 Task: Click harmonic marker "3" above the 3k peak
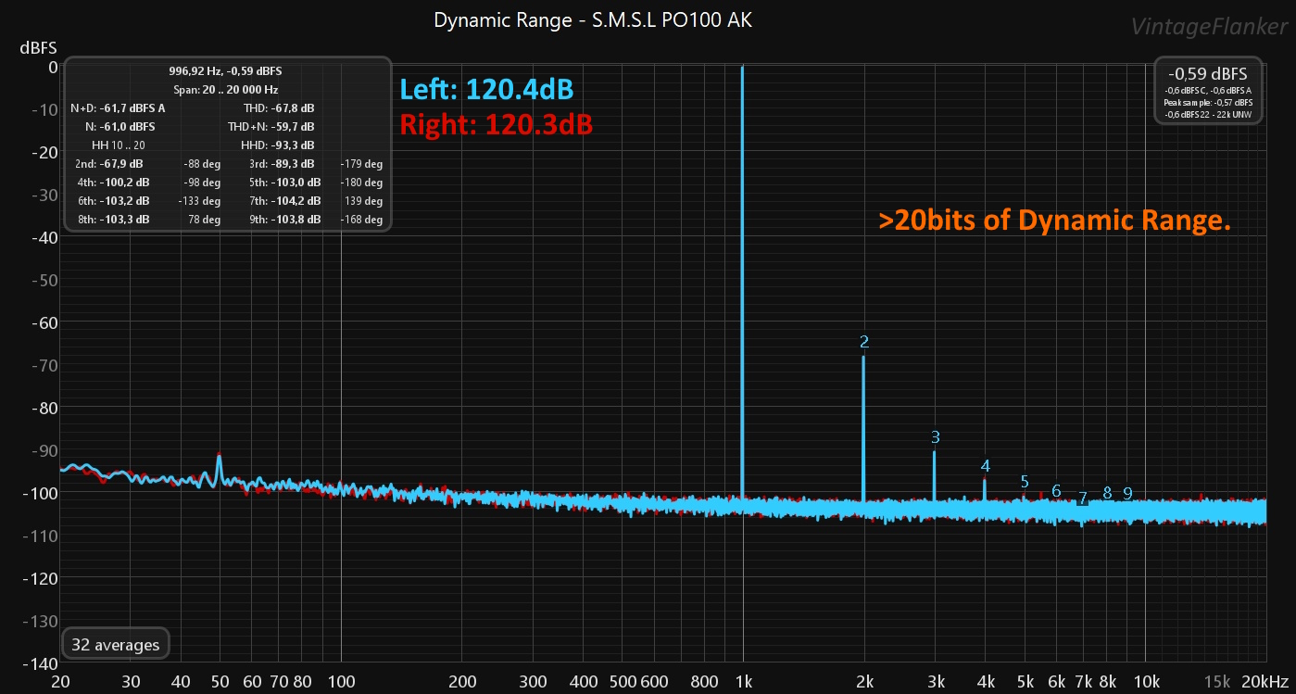pos(935,437)
